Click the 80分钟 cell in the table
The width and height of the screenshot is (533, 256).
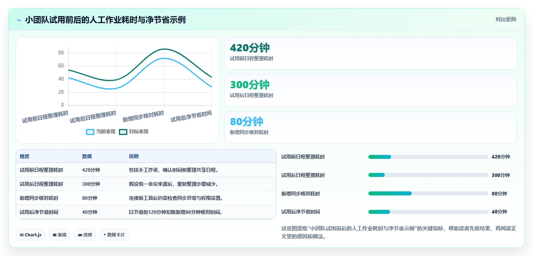pyautogui.click(x=90, y=198)
